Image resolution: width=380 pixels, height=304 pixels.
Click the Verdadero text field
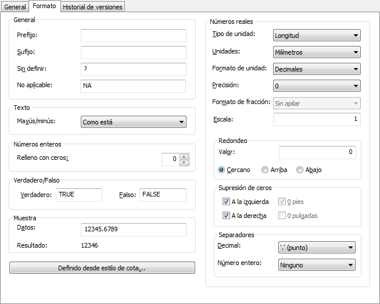click(x=78, y=195)
